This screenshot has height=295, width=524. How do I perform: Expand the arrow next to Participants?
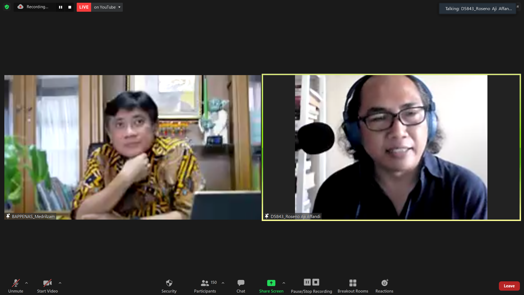coord(223,283)
